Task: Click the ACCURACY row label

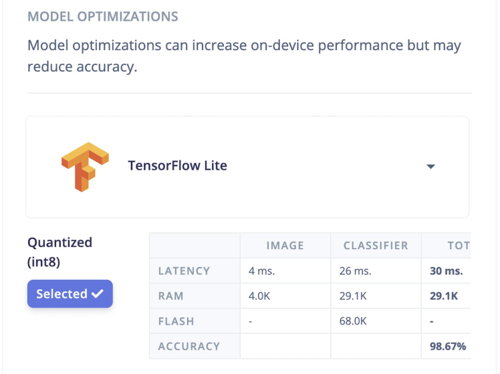Action: coord(189,346)
